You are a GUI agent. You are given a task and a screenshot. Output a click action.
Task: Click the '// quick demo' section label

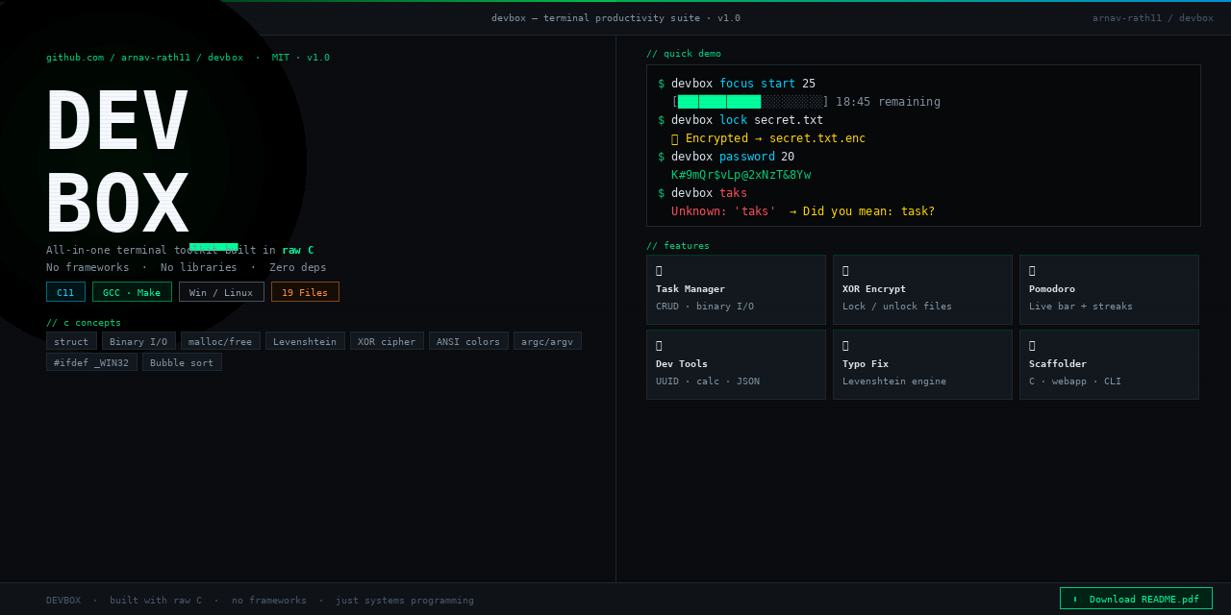tap(684, 54)
